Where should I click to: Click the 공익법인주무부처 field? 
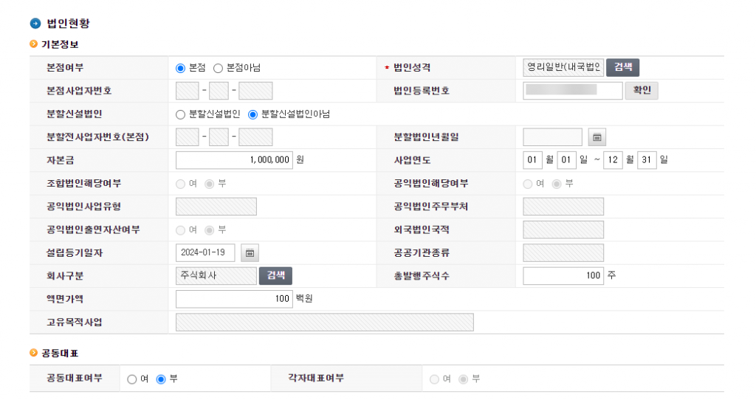[563, 206]
